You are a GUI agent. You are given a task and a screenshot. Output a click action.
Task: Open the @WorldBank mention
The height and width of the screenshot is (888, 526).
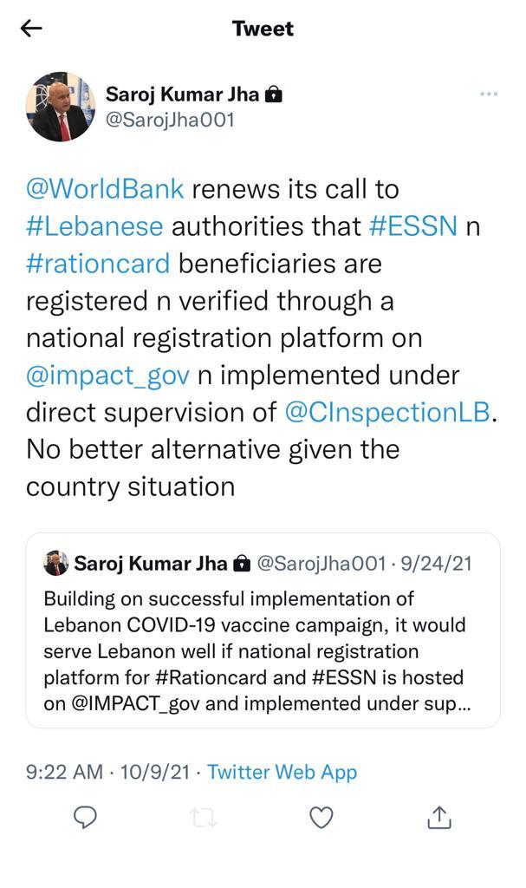(x=106, y=189)
